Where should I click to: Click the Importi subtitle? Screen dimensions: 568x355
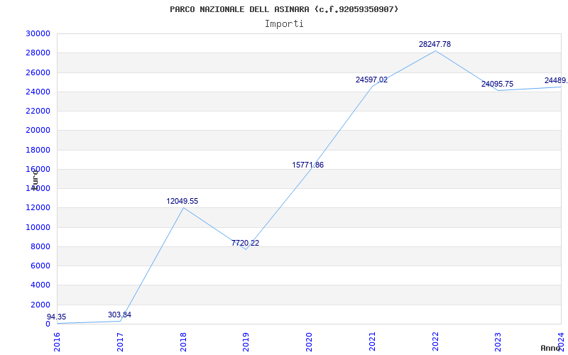(x=284, y=24)
